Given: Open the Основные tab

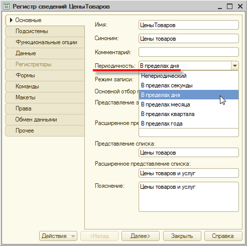Looking at the screenshot, I should coord(45,20).
